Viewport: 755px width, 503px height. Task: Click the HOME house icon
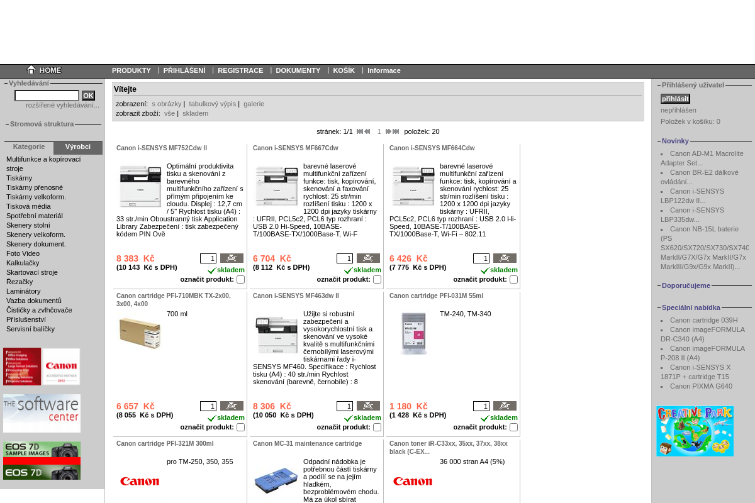pos(31,70)
